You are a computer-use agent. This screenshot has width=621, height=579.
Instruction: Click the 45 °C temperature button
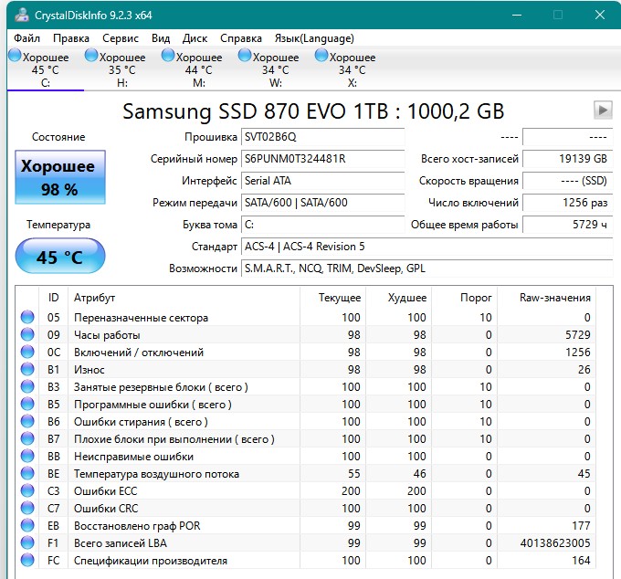[x=58, y=257]
